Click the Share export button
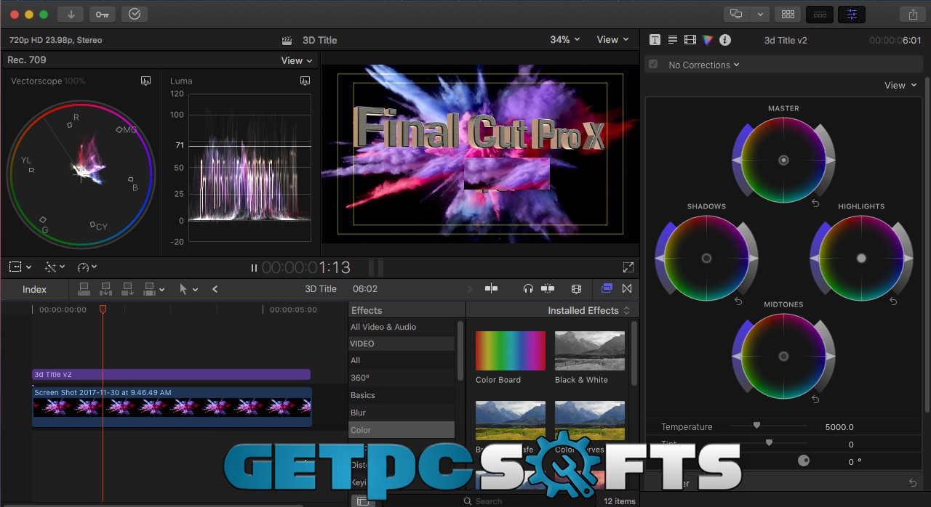Image resolution: width=931 pixels, height=507 pixels. pos(912,14)
